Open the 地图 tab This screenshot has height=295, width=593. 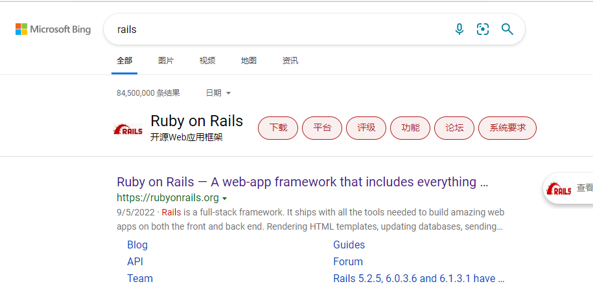[249, 60]
